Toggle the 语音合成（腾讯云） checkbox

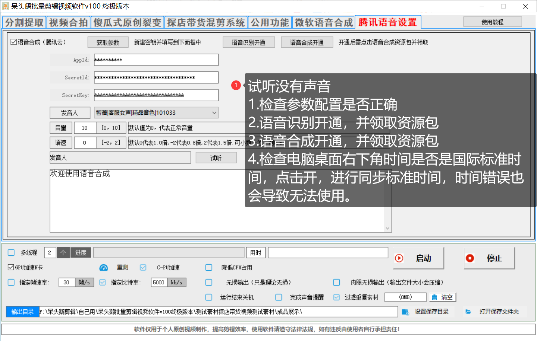[x=14, y=42]
